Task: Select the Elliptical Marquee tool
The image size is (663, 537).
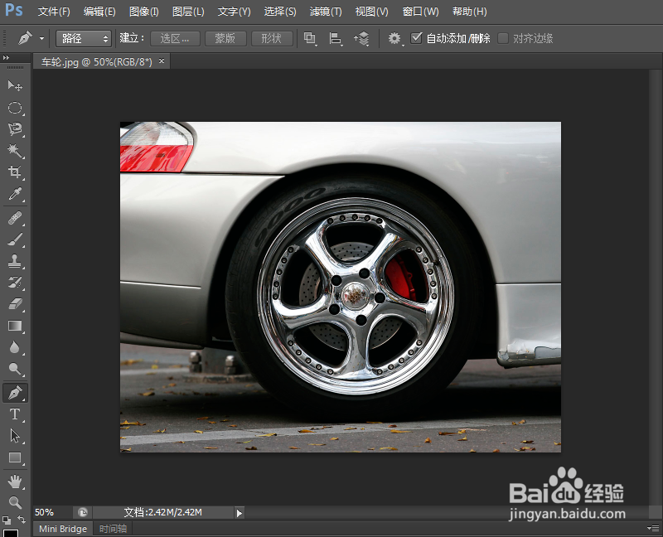Action: [x=15, y=108]
